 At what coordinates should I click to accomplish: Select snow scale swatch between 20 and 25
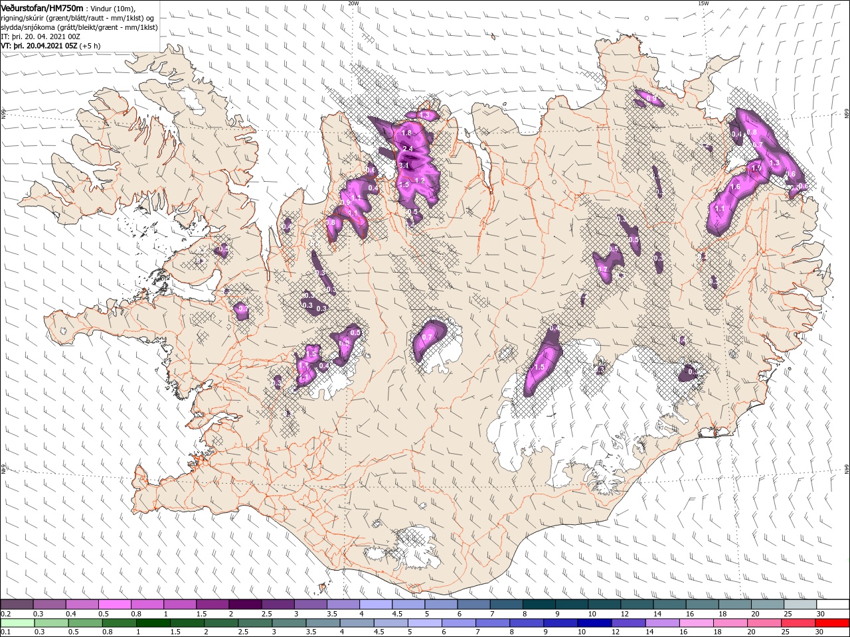(768, 604)
